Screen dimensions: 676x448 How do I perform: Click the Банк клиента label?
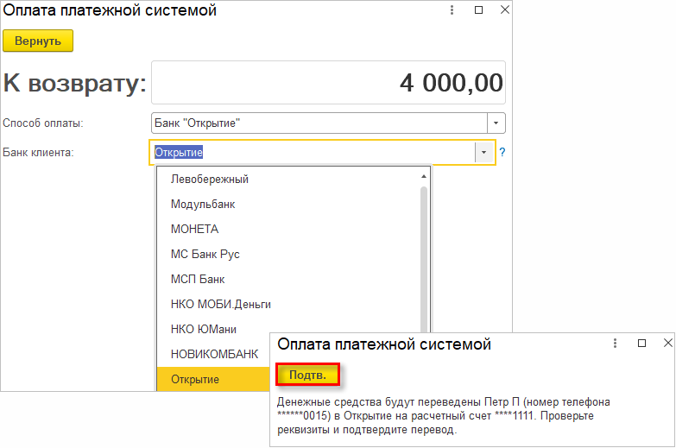click(x=38, y=152)
